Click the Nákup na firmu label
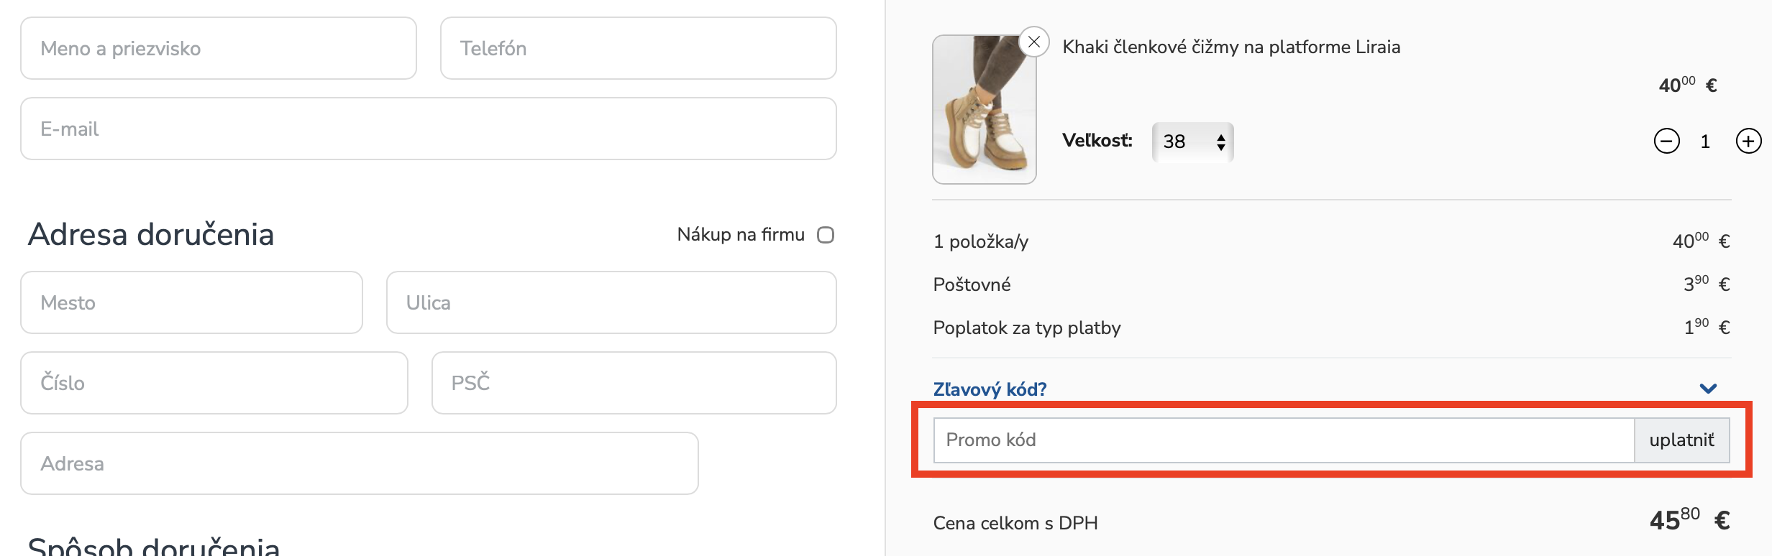 click(x=741, y=235)
